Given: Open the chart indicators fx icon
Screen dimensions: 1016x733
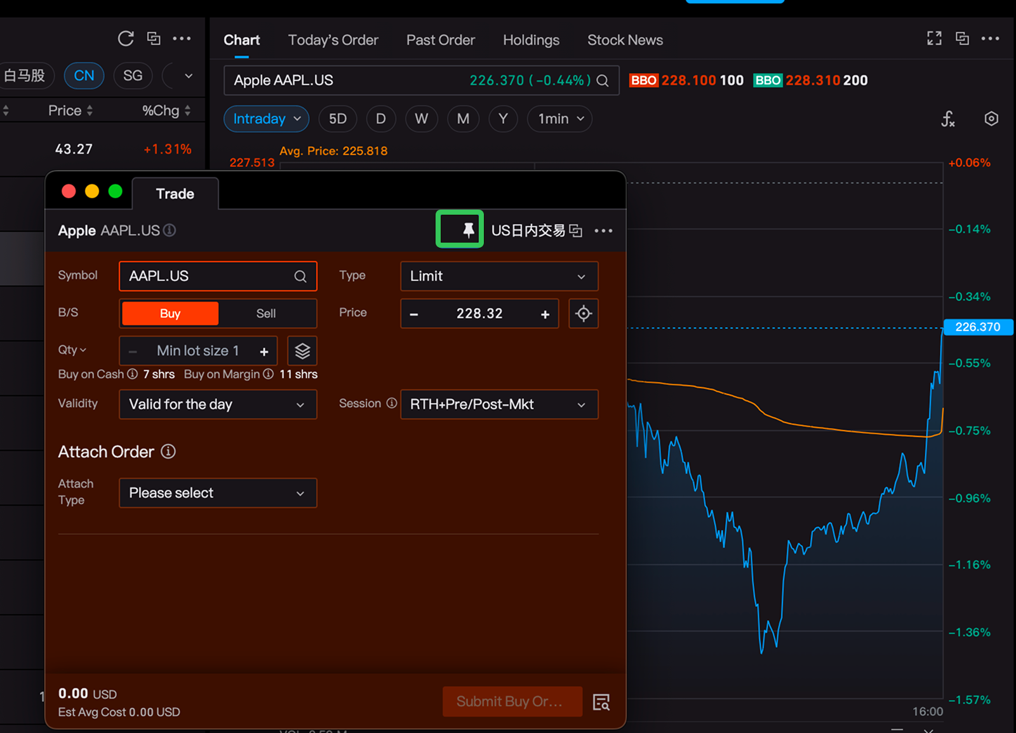Looking at the screenshot, I should [x=947, y=119].
